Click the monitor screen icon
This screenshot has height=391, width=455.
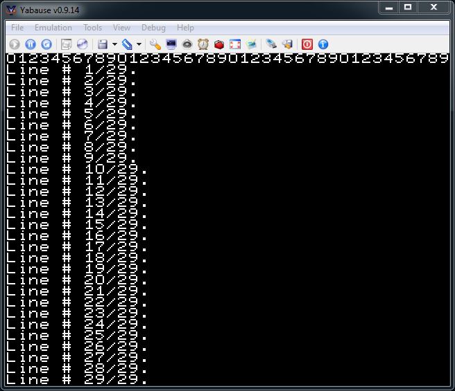pos(171,44)
